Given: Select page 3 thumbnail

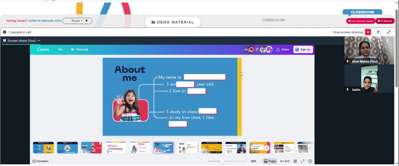Looking at the screenshot, I should click(91, 148).
